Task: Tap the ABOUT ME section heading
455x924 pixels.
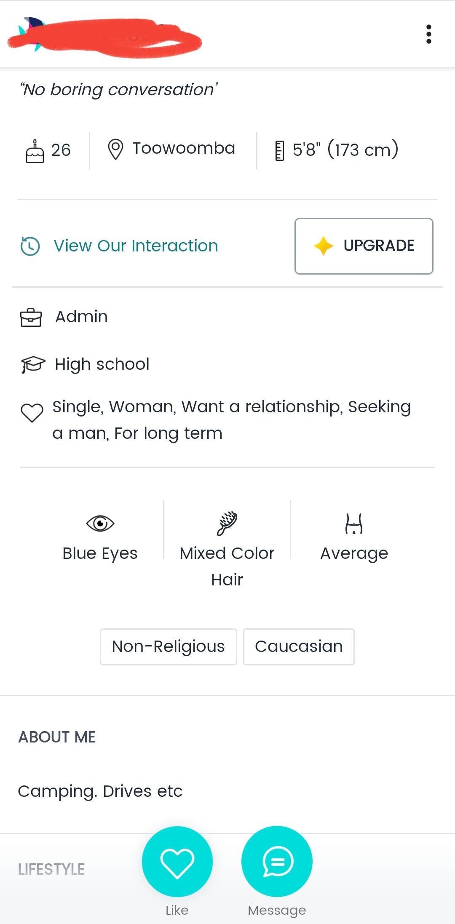Action: tap(57, 737)
